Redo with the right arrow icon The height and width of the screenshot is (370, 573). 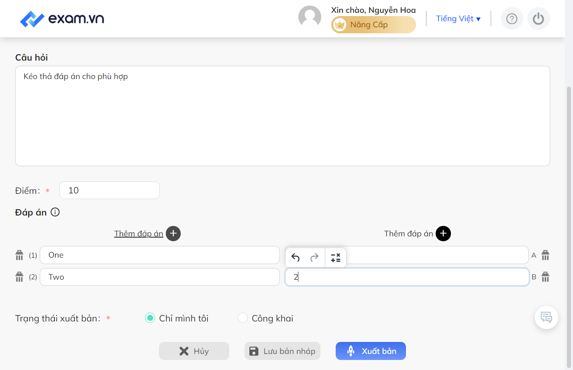(x=314, y=257)
